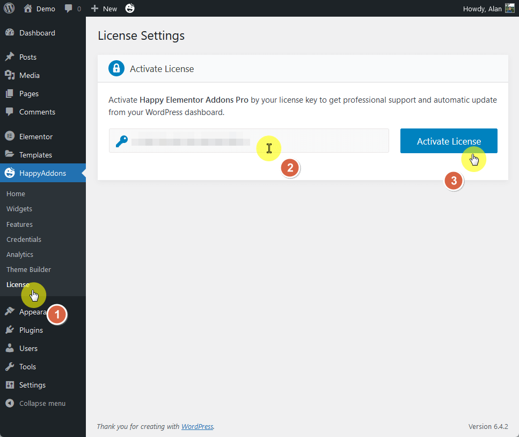Click Alan's avatar thumbnail
Image resolution: width=519 pixels, height=437 pixels.
coord(510,8)
